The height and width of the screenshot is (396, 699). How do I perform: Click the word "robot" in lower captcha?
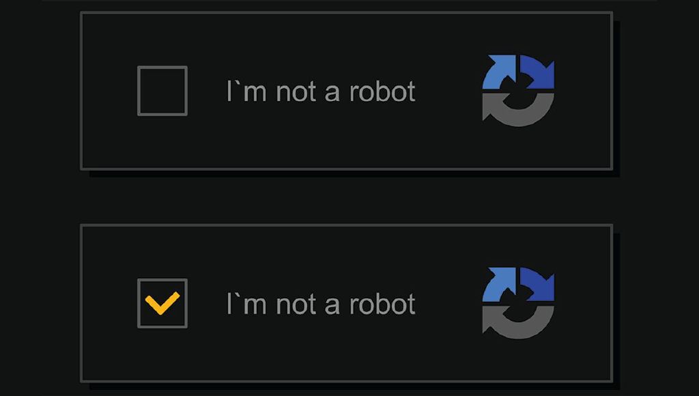(382, 304)
